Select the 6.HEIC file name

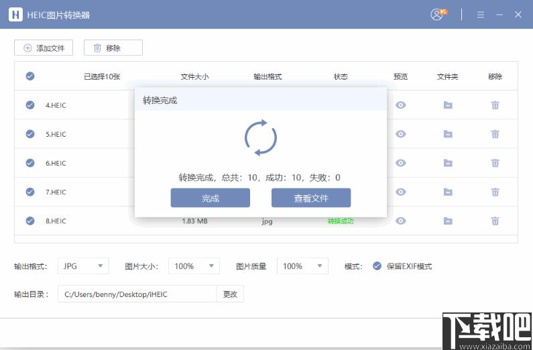click(x=56, y=163)
